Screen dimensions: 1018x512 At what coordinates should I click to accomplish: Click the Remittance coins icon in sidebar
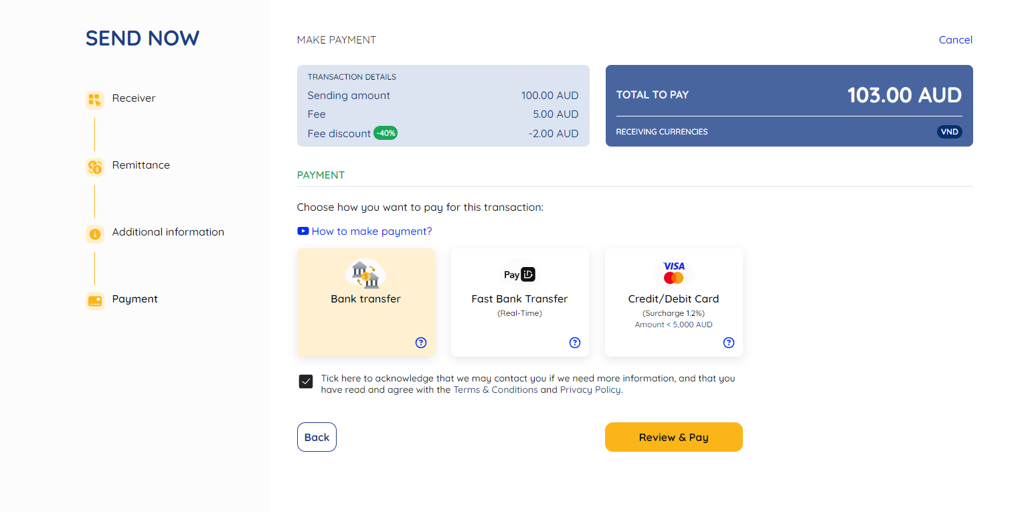[94, 165]
